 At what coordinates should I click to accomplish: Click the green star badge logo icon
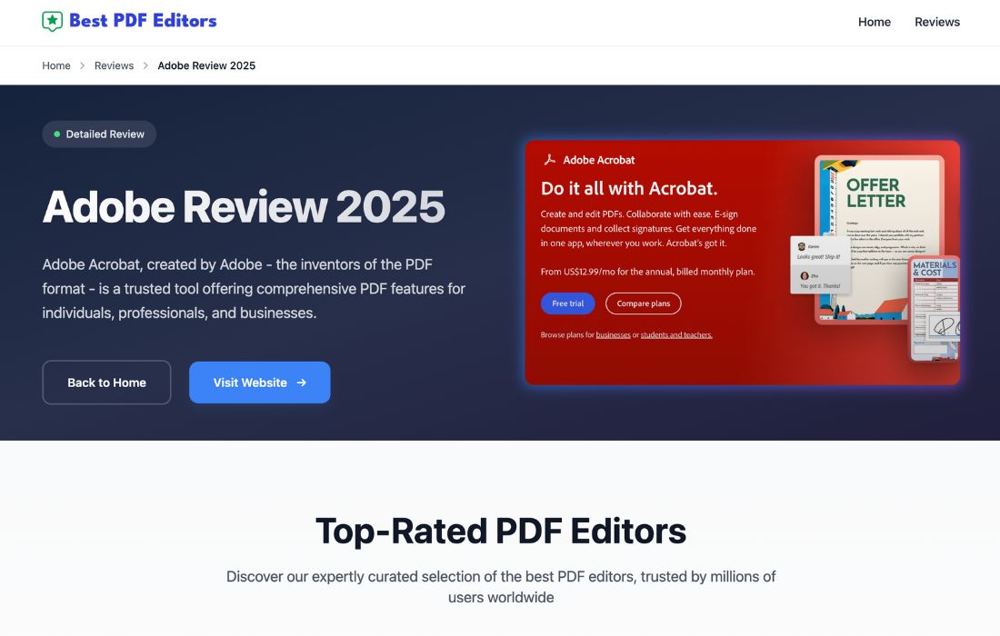53,21
